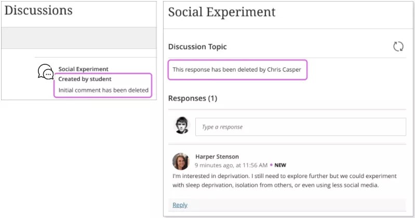Image resolution: width=415 pixels, height=218 pixels.
Task: Click Harper's sleep deprivation response text
Action: pyautogui.click(x=284, y=181)
